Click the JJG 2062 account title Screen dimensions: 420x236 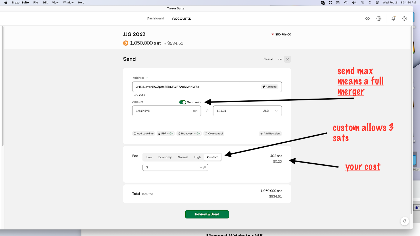pyautogui.click(x=134, y=34)
